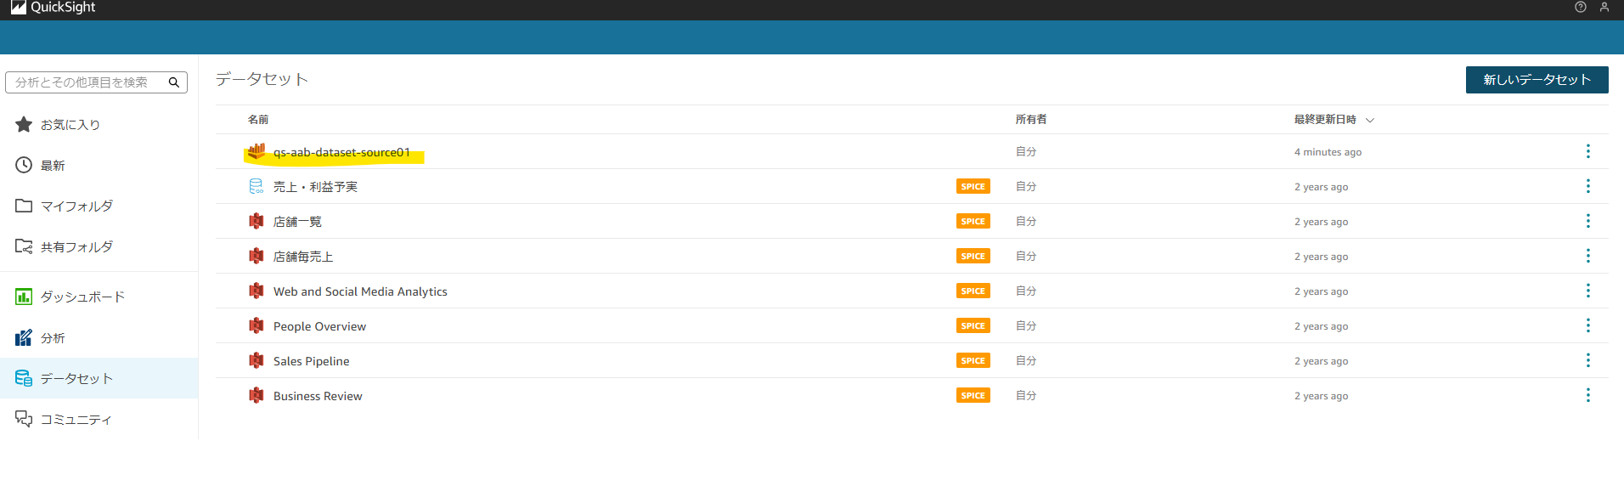Open 共有フォルダ in the sidebar
The width and height of the screenshot is (1624, 503).
(x=76, y=247)
